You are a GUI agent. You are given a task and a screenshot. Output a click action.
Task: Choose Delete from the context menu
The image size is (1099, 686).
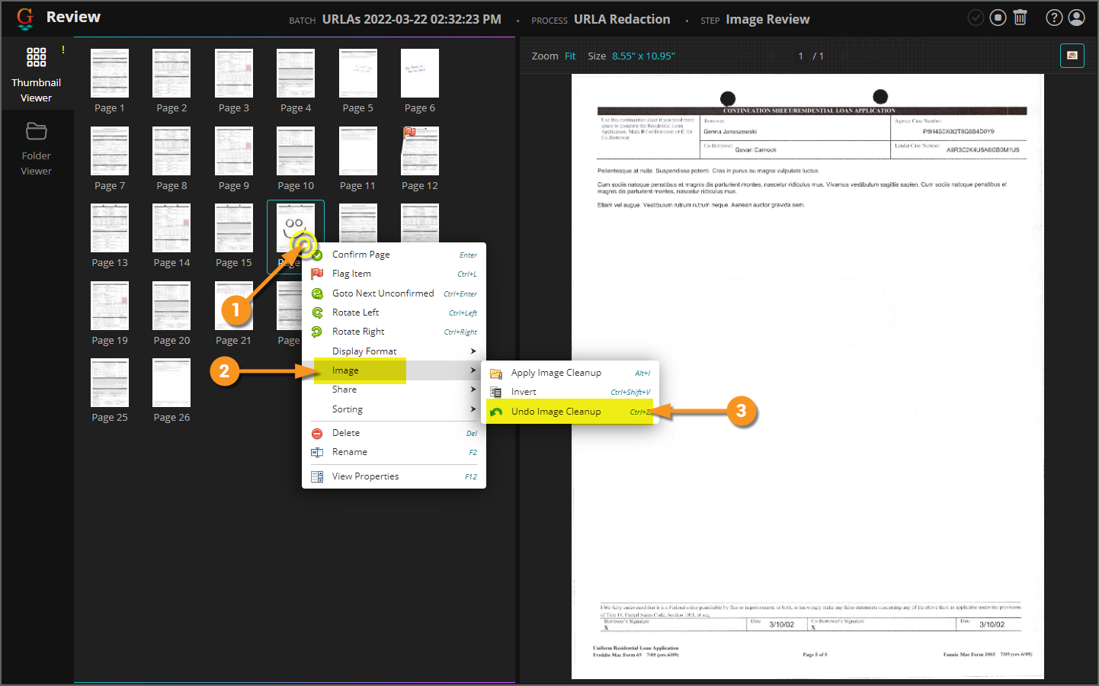click(x=394, y=433)
